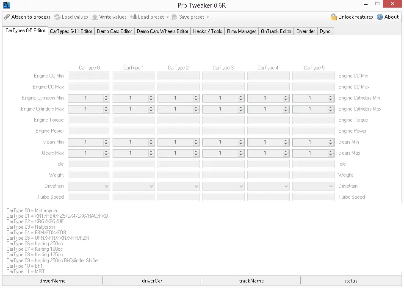This screenshot has height=288, width=404.
Task: Click the Pro Tweaker app icon in title bar
Action: 6,5
